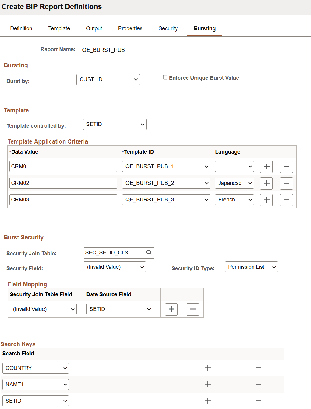Add a template criteria row below CRM02
Screen dimensions: 311x409
266,183
